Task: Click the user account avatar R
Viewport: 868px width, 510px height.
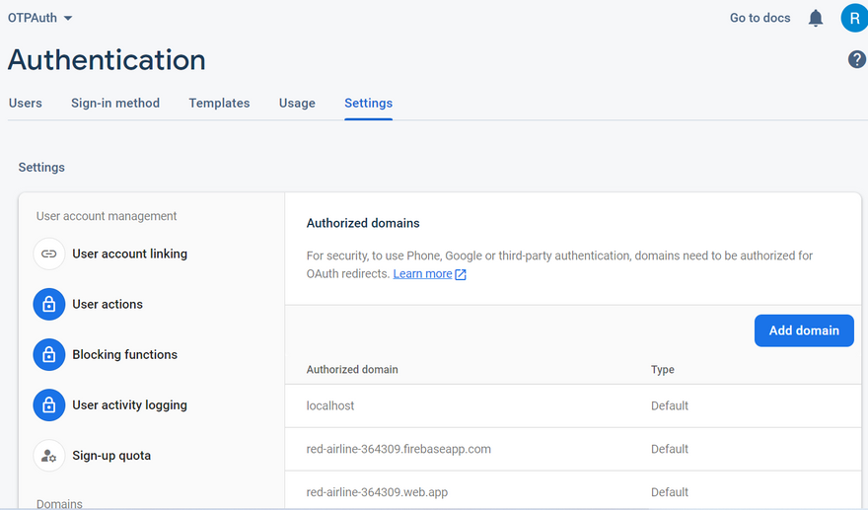Action: click(853, 18)
